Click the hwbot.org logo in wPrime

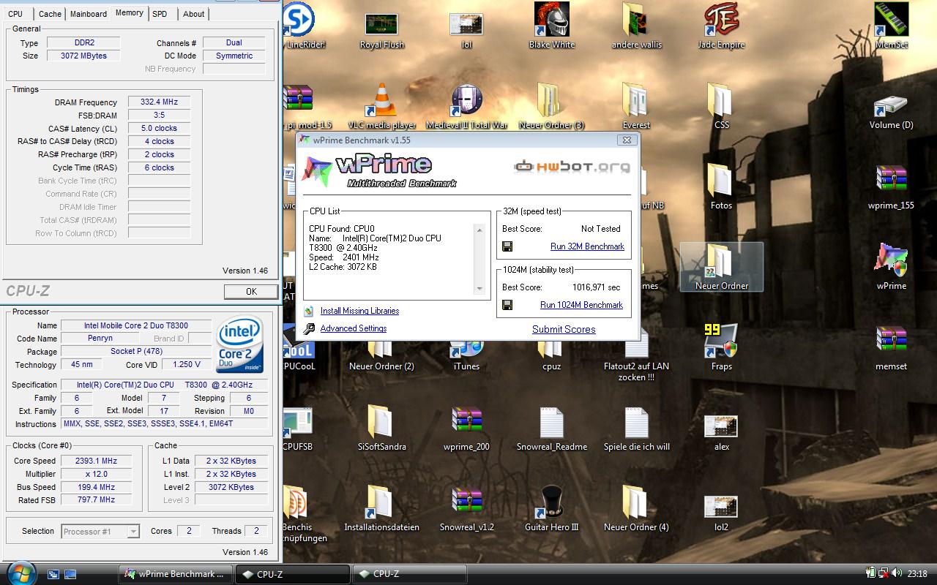[572, 167]
